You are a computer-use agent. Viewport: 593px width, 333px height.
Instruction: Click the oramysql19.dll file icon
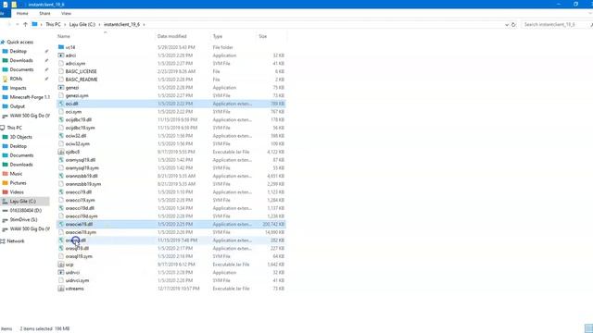click(x=61, y=160)
